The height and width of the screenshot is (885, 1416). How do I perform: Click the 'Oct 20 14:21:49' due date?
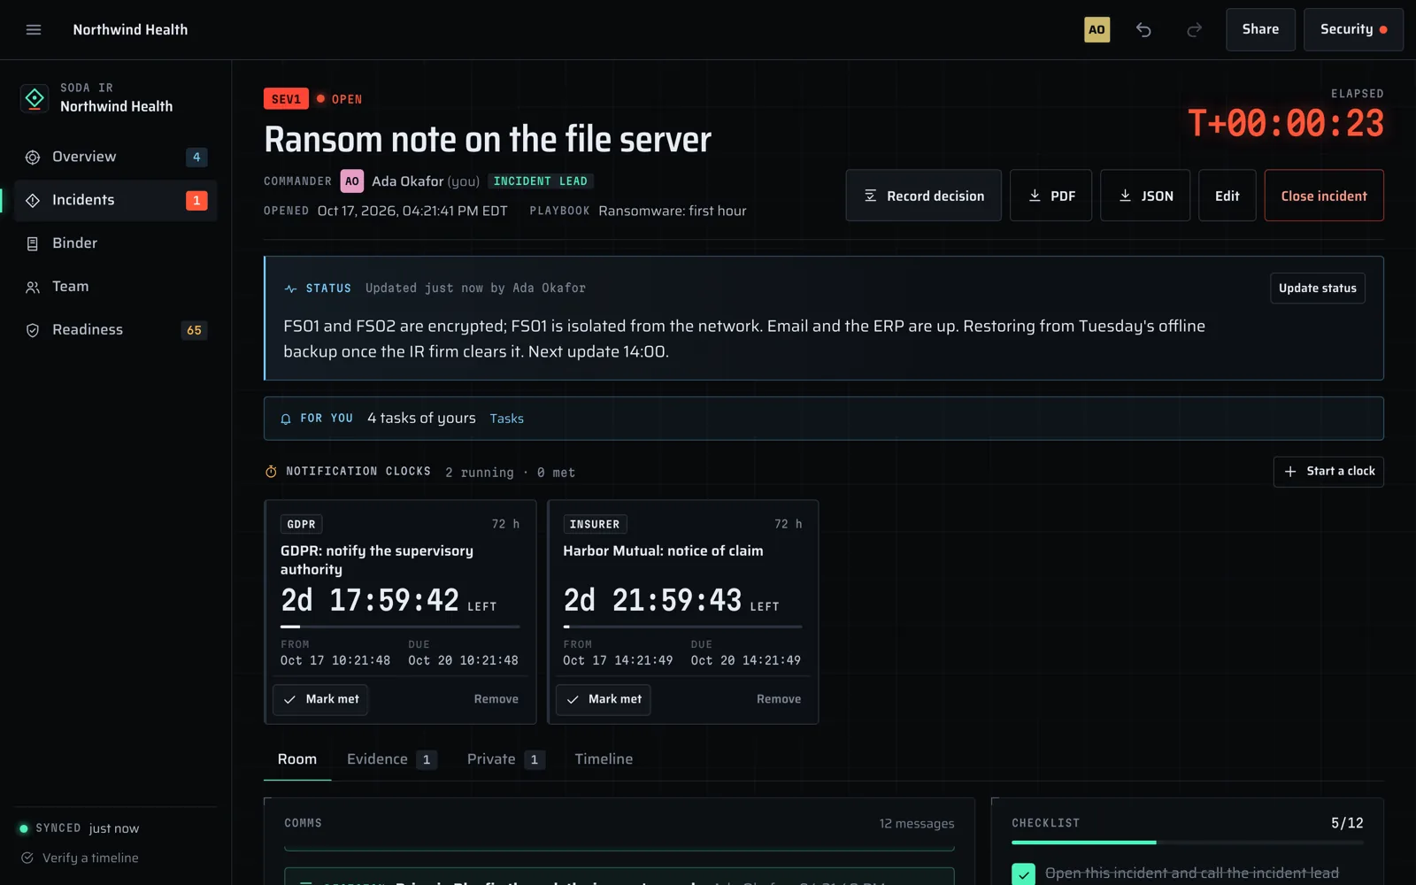tap(745, 661)
